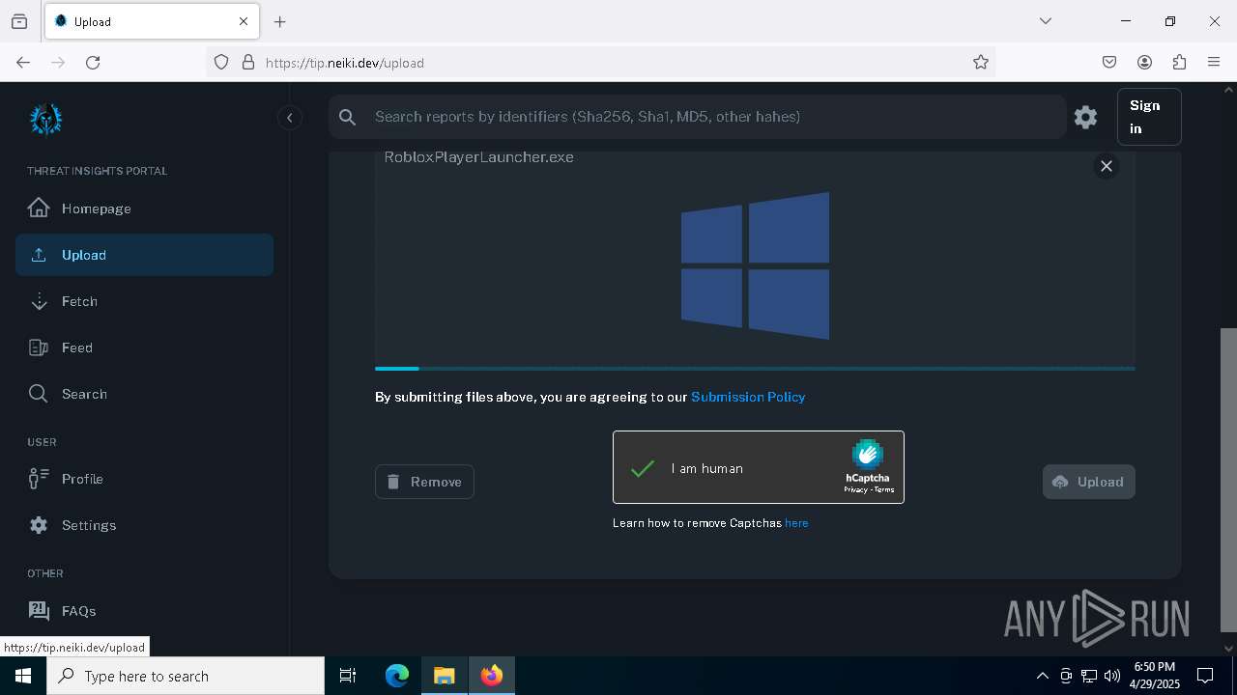Click the page vertical scrollbar

(x=1228, y=479)
